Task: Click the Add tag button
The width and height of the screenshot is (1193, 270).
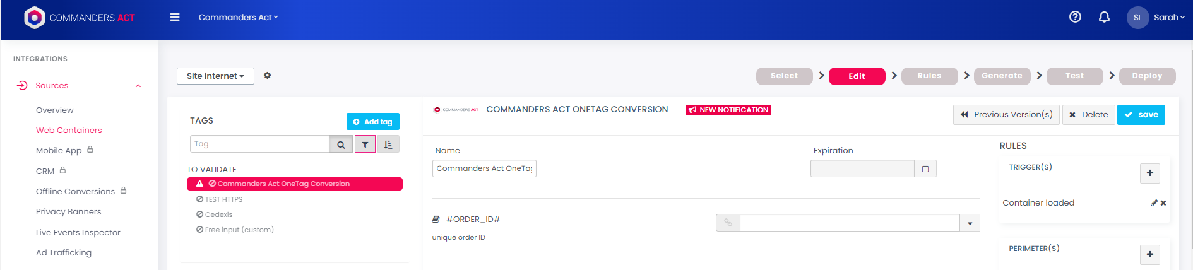Action: (x=372, y=122)
